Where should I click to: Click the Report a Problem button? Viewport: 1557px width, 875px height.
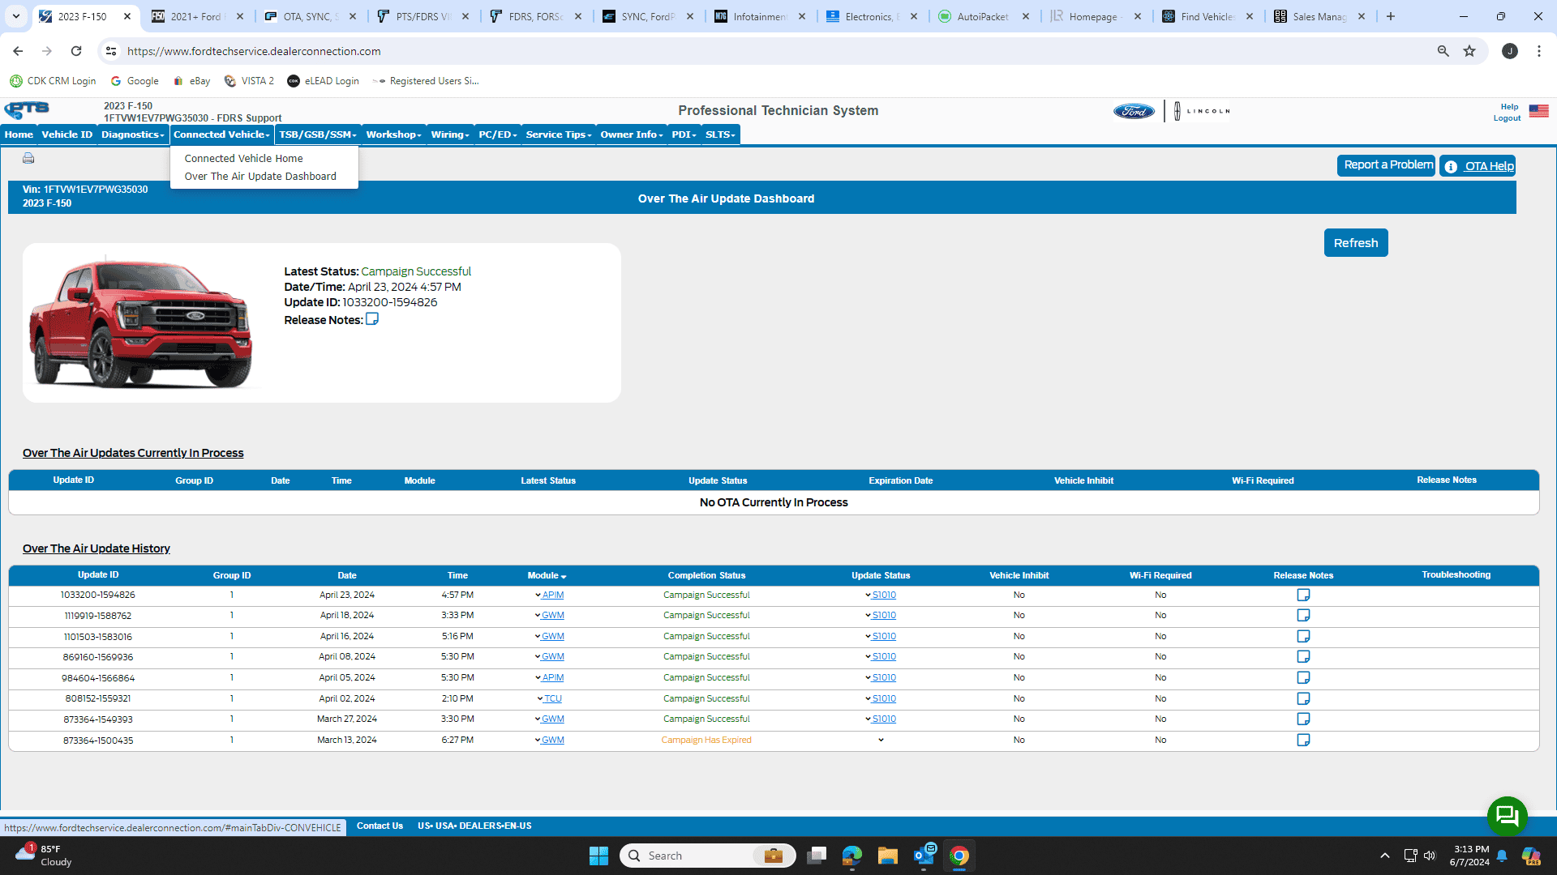tap(1386, 165)
